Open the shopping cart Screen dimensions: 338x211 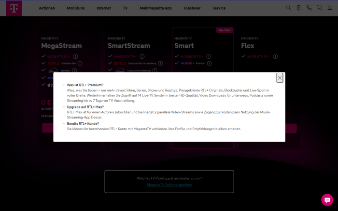pos(319,8)
